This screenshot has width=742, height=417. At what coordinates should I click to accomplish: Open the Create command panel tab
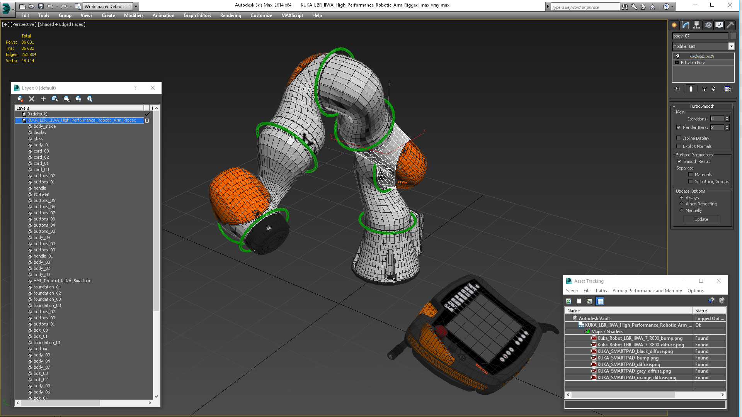[674, 25]
